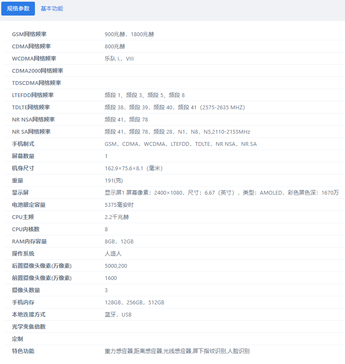Image resolution: width=345 pixels, height=364 pixels.
Task: Click the 手机制式 row label
Action: [x=23, y=144]
